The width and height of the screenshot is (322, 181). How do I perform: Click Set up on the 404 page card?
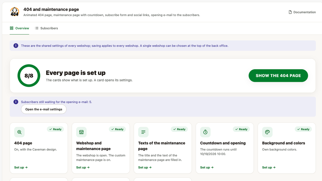pyautogui.click(x=21, y=168)
